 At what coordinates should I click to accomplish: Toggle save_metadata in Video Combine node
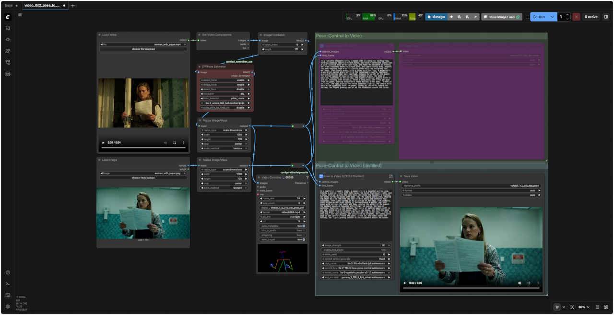click(x=304, y=226)
